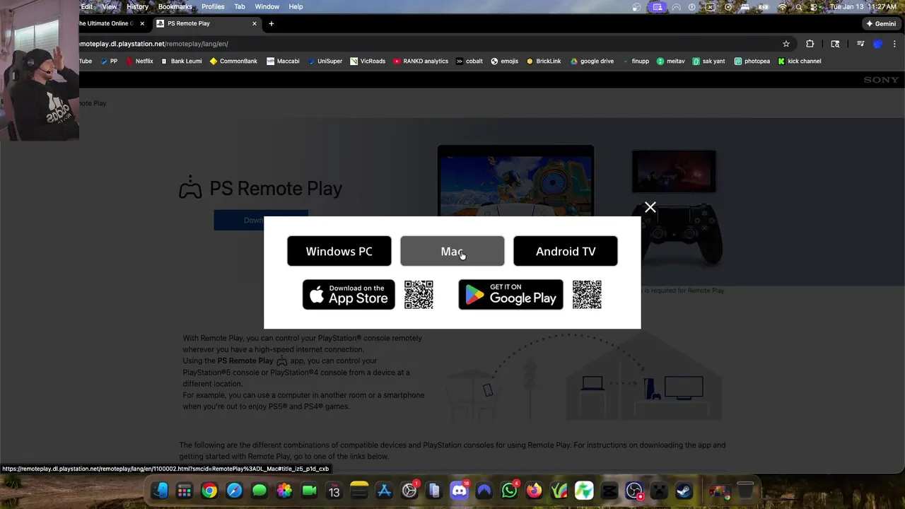Close the download options popup
Viewport: 905px width, 509px height.
(650, 207)
